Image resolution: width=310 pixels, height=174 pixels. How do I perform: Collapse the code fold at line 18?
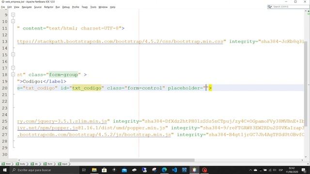[x=13, y=74]
